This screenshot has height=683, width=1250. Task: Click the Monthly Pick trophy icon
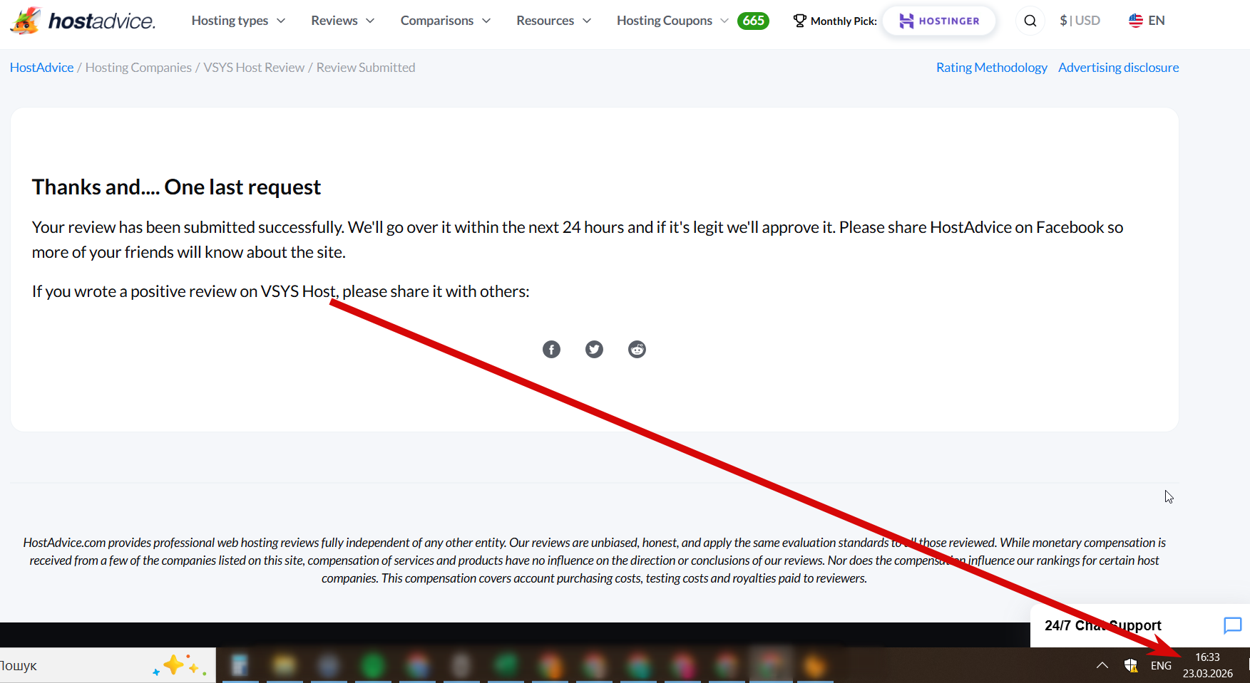coord(799,21)
